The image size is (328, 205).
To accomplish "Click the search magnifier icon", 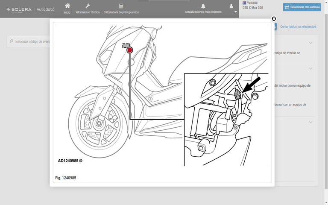I will coord(11,41).
